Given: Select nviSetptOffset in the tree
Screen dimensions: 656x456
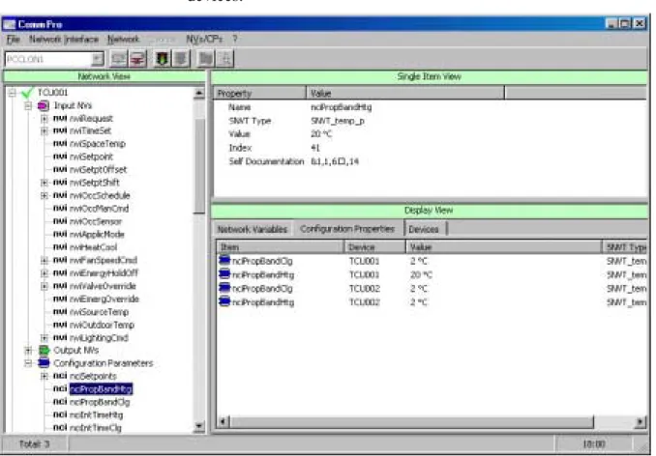Looking at the screenshot, I should tap(98, 170).
